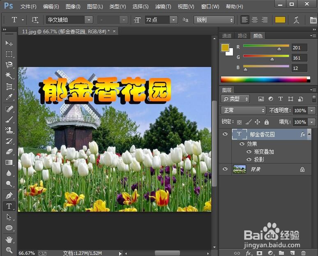The height and width of the screenshot is (256, 318).
Task: Align text left
Action: tap(245, 20)
